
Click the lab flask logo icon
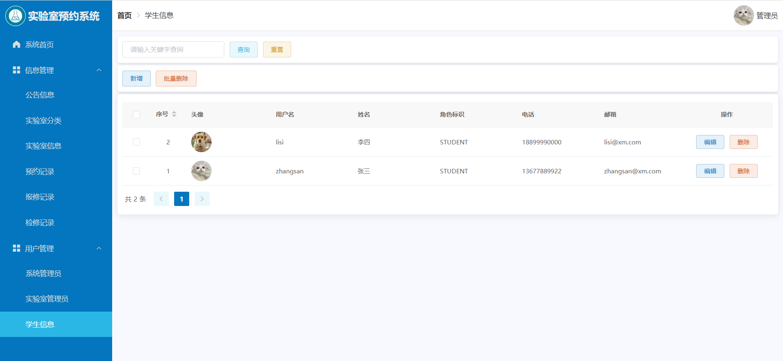point(15,16)
